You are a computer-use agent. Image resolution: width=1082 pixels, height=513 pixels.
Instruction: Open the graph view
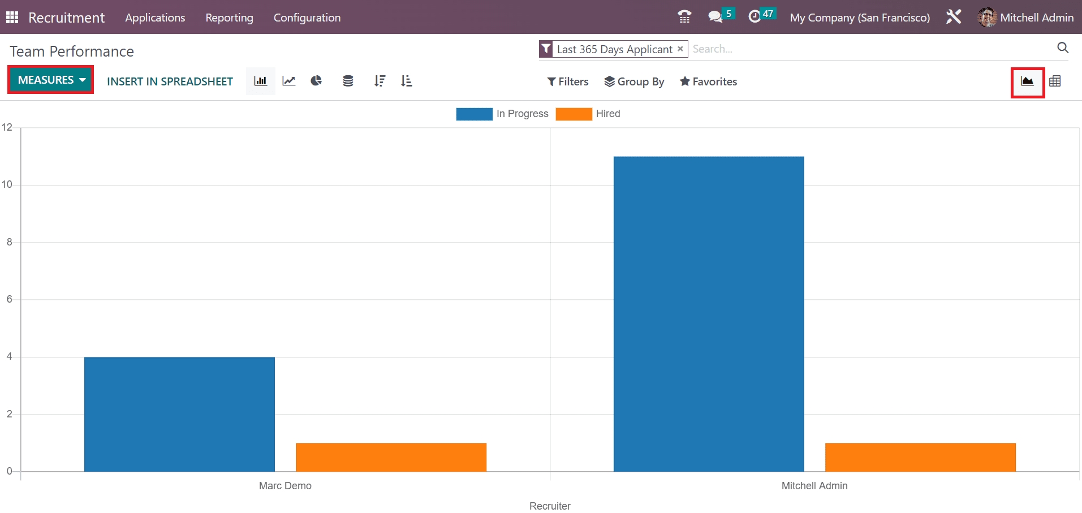(1027, 81)
